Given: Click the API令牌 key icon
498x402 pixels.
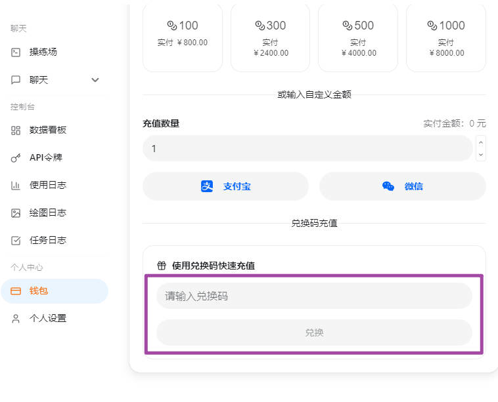Looking at the screenshot, I should (x=16, y=158).
